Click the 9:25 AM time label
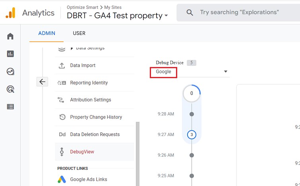300x186 pixels. tap(166, 176)
